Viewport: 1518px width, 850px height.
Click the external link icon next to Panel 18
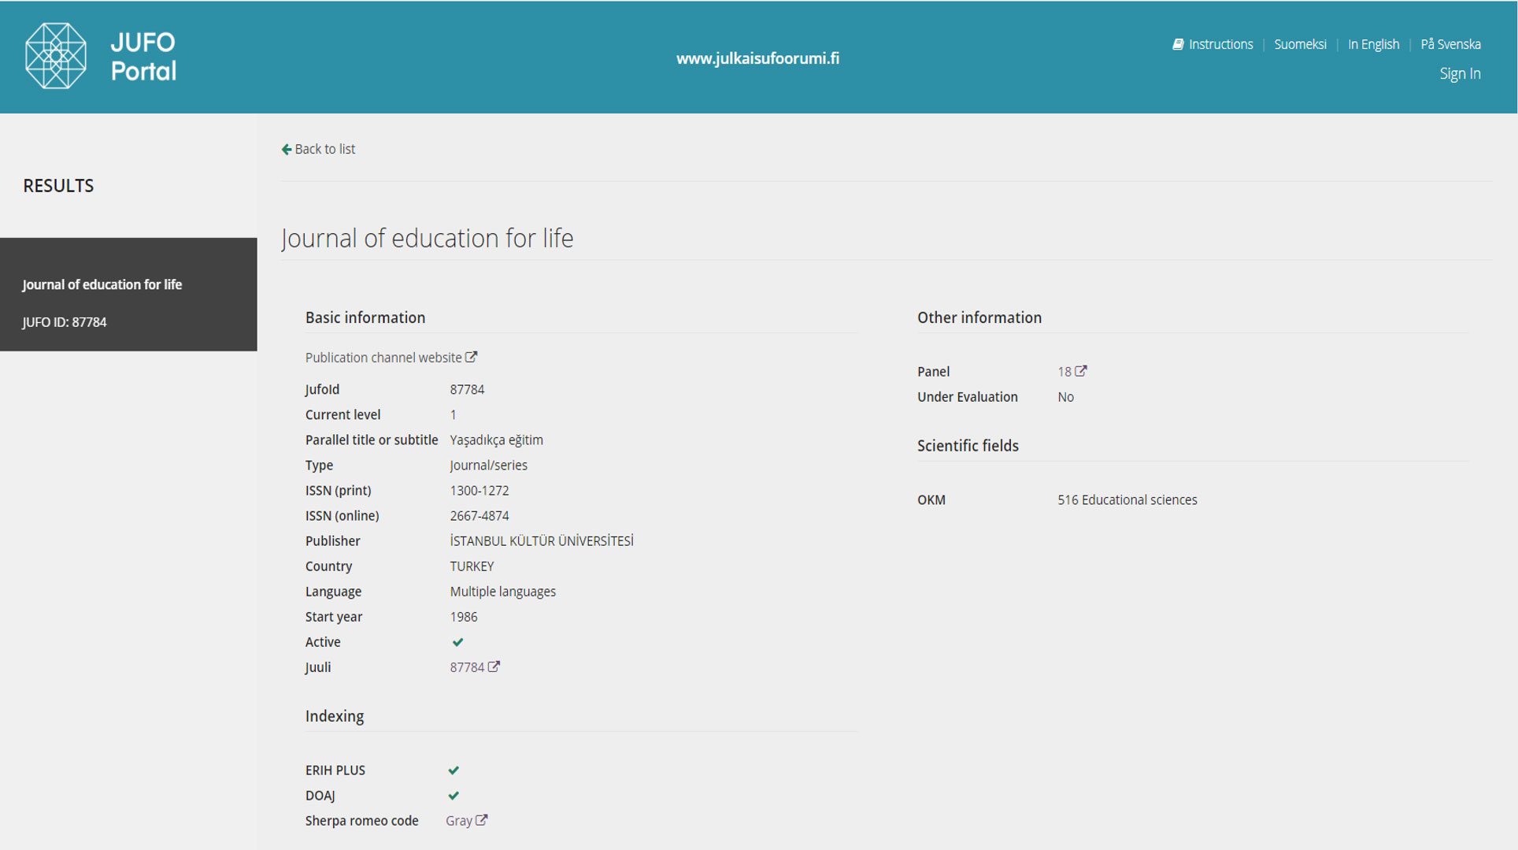pyautogui.click(x=1081, y=371)
